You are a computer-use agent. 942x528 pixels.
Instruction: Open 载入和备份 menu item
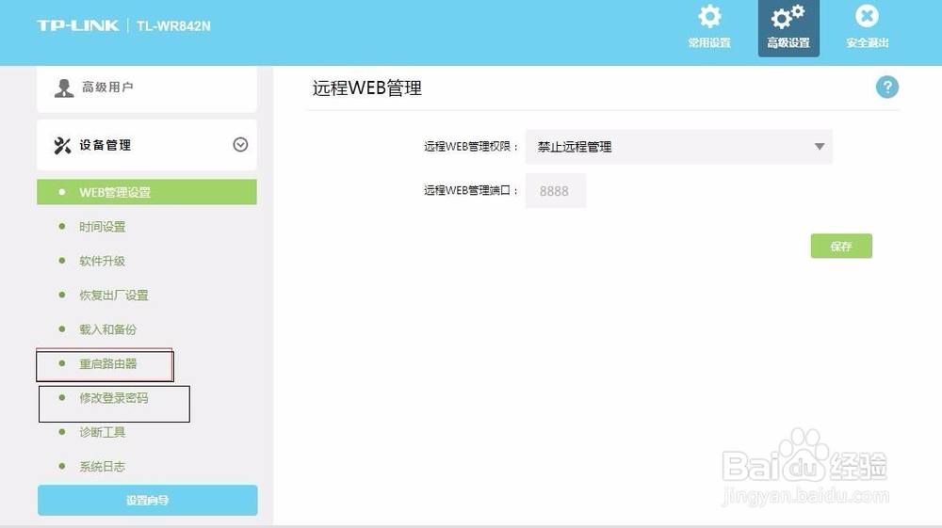click(107, 329)
